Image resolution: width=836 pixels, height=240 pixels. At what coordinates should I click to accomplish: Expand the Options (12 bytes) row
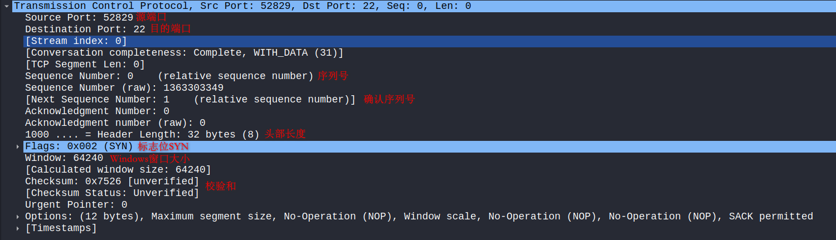tap(18, 217)
